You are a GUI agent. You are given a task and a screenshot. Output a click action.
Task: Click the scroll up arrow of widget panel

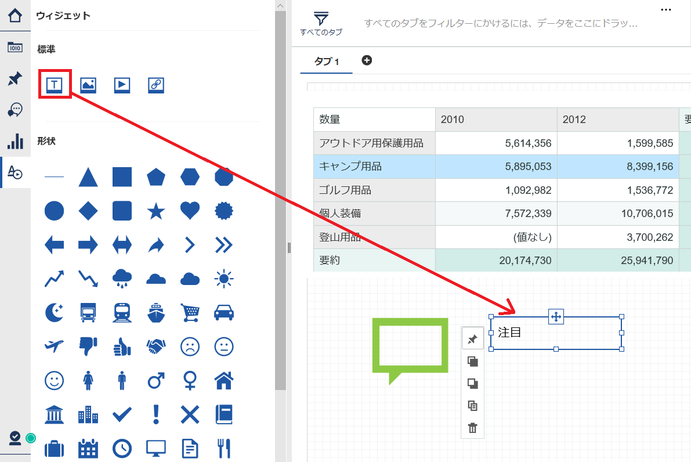click(x=280, y=5)
